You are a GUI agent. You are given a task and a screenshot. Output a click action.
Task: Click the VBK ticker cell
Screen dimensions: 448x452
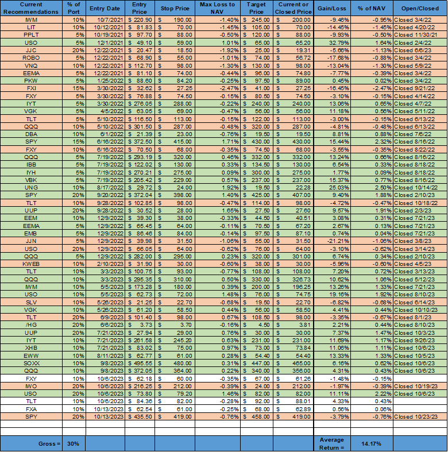31,180
